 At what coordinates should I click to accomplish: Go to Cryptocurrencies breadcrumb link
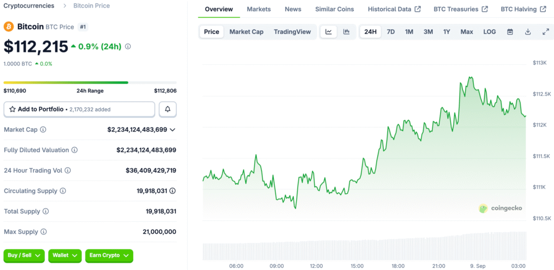[x=29, y=6]
